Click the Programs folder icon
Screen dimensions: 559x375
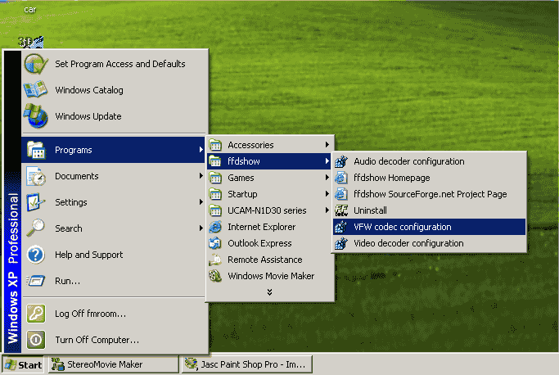pyautogui.click(x=36, y=150)
